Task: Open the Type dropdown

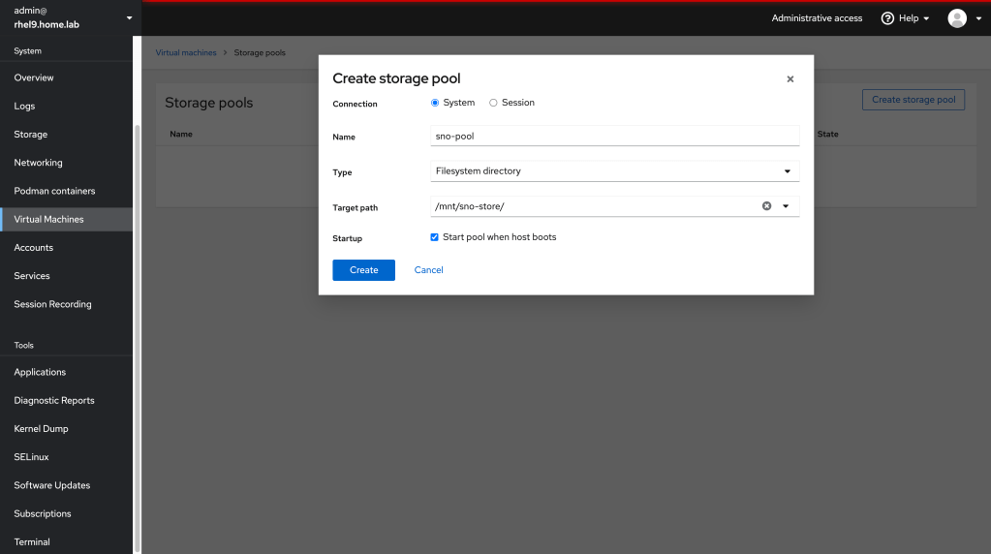Action: (x=615, y=171)
